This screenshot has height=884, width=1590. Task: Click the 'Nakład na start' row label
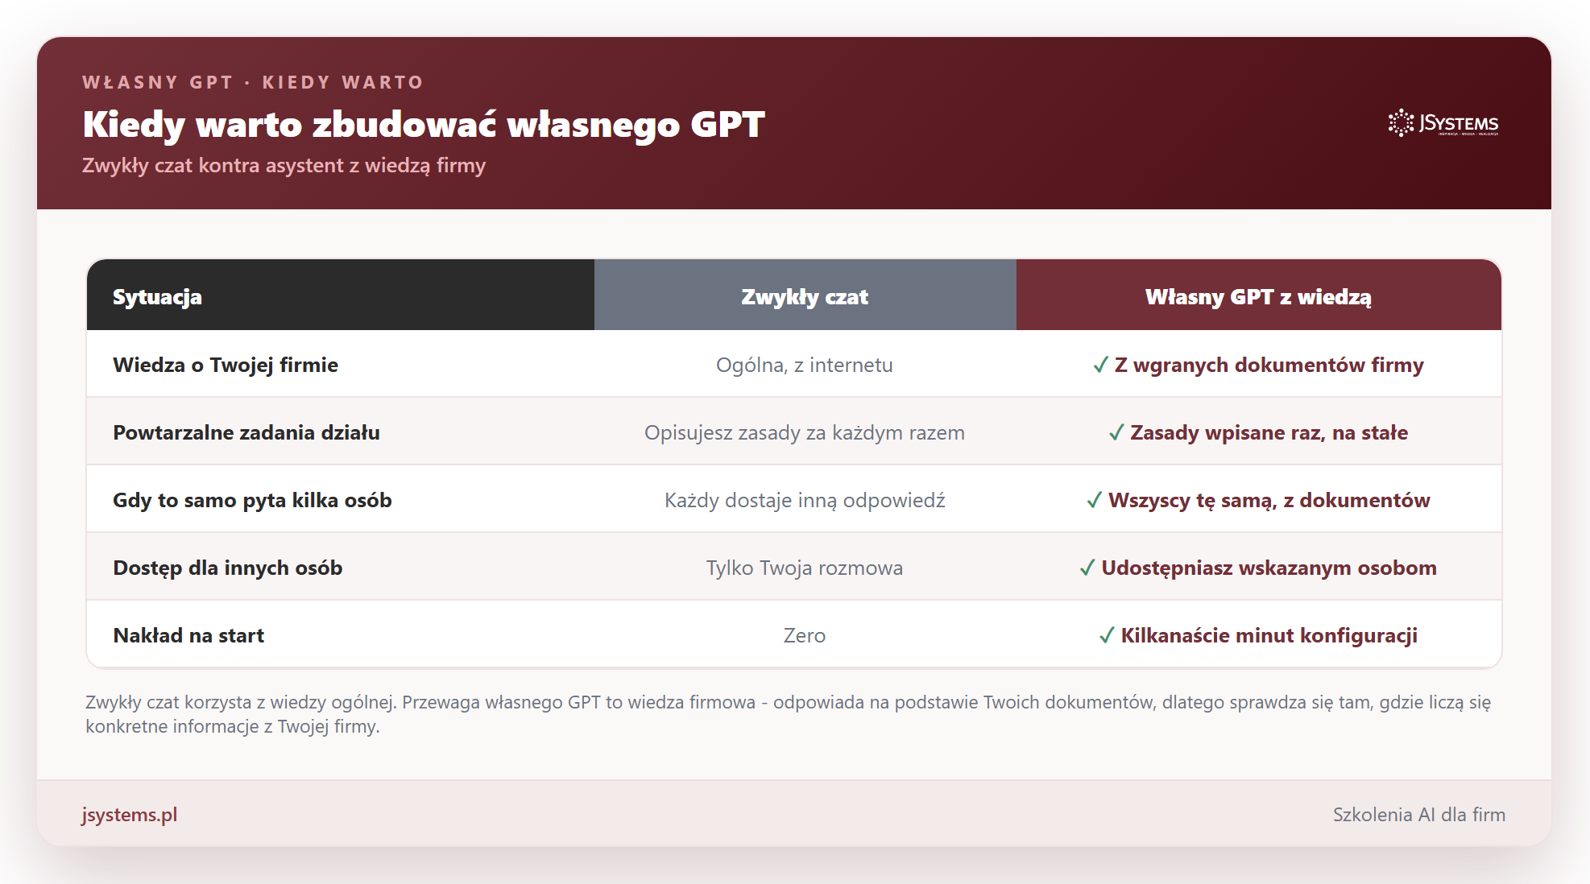click(188, 635)
